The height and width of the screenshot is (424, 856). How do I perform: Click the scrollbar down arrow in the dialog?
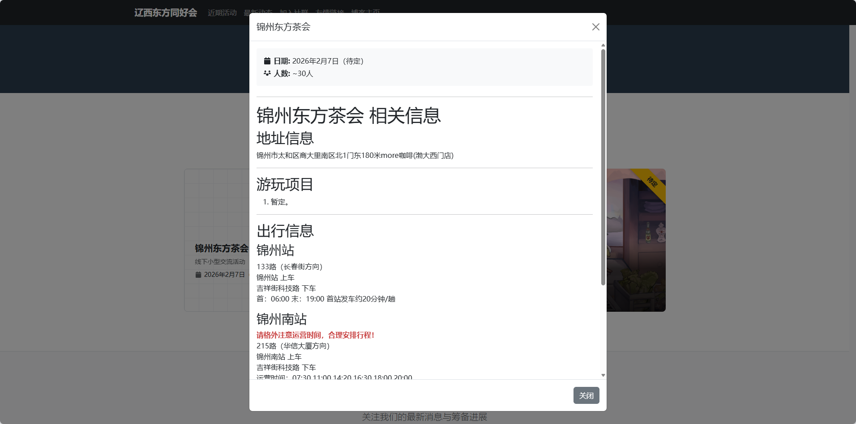(603, 375)
